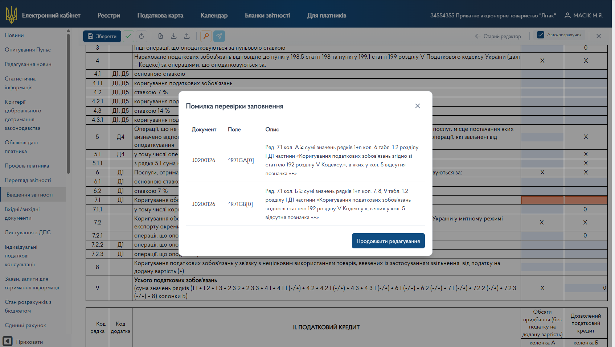Image resolution: width=615 pixels, height=347 pixels.
Task: Open the Податкова карта menu
Action: coord(160,15)
